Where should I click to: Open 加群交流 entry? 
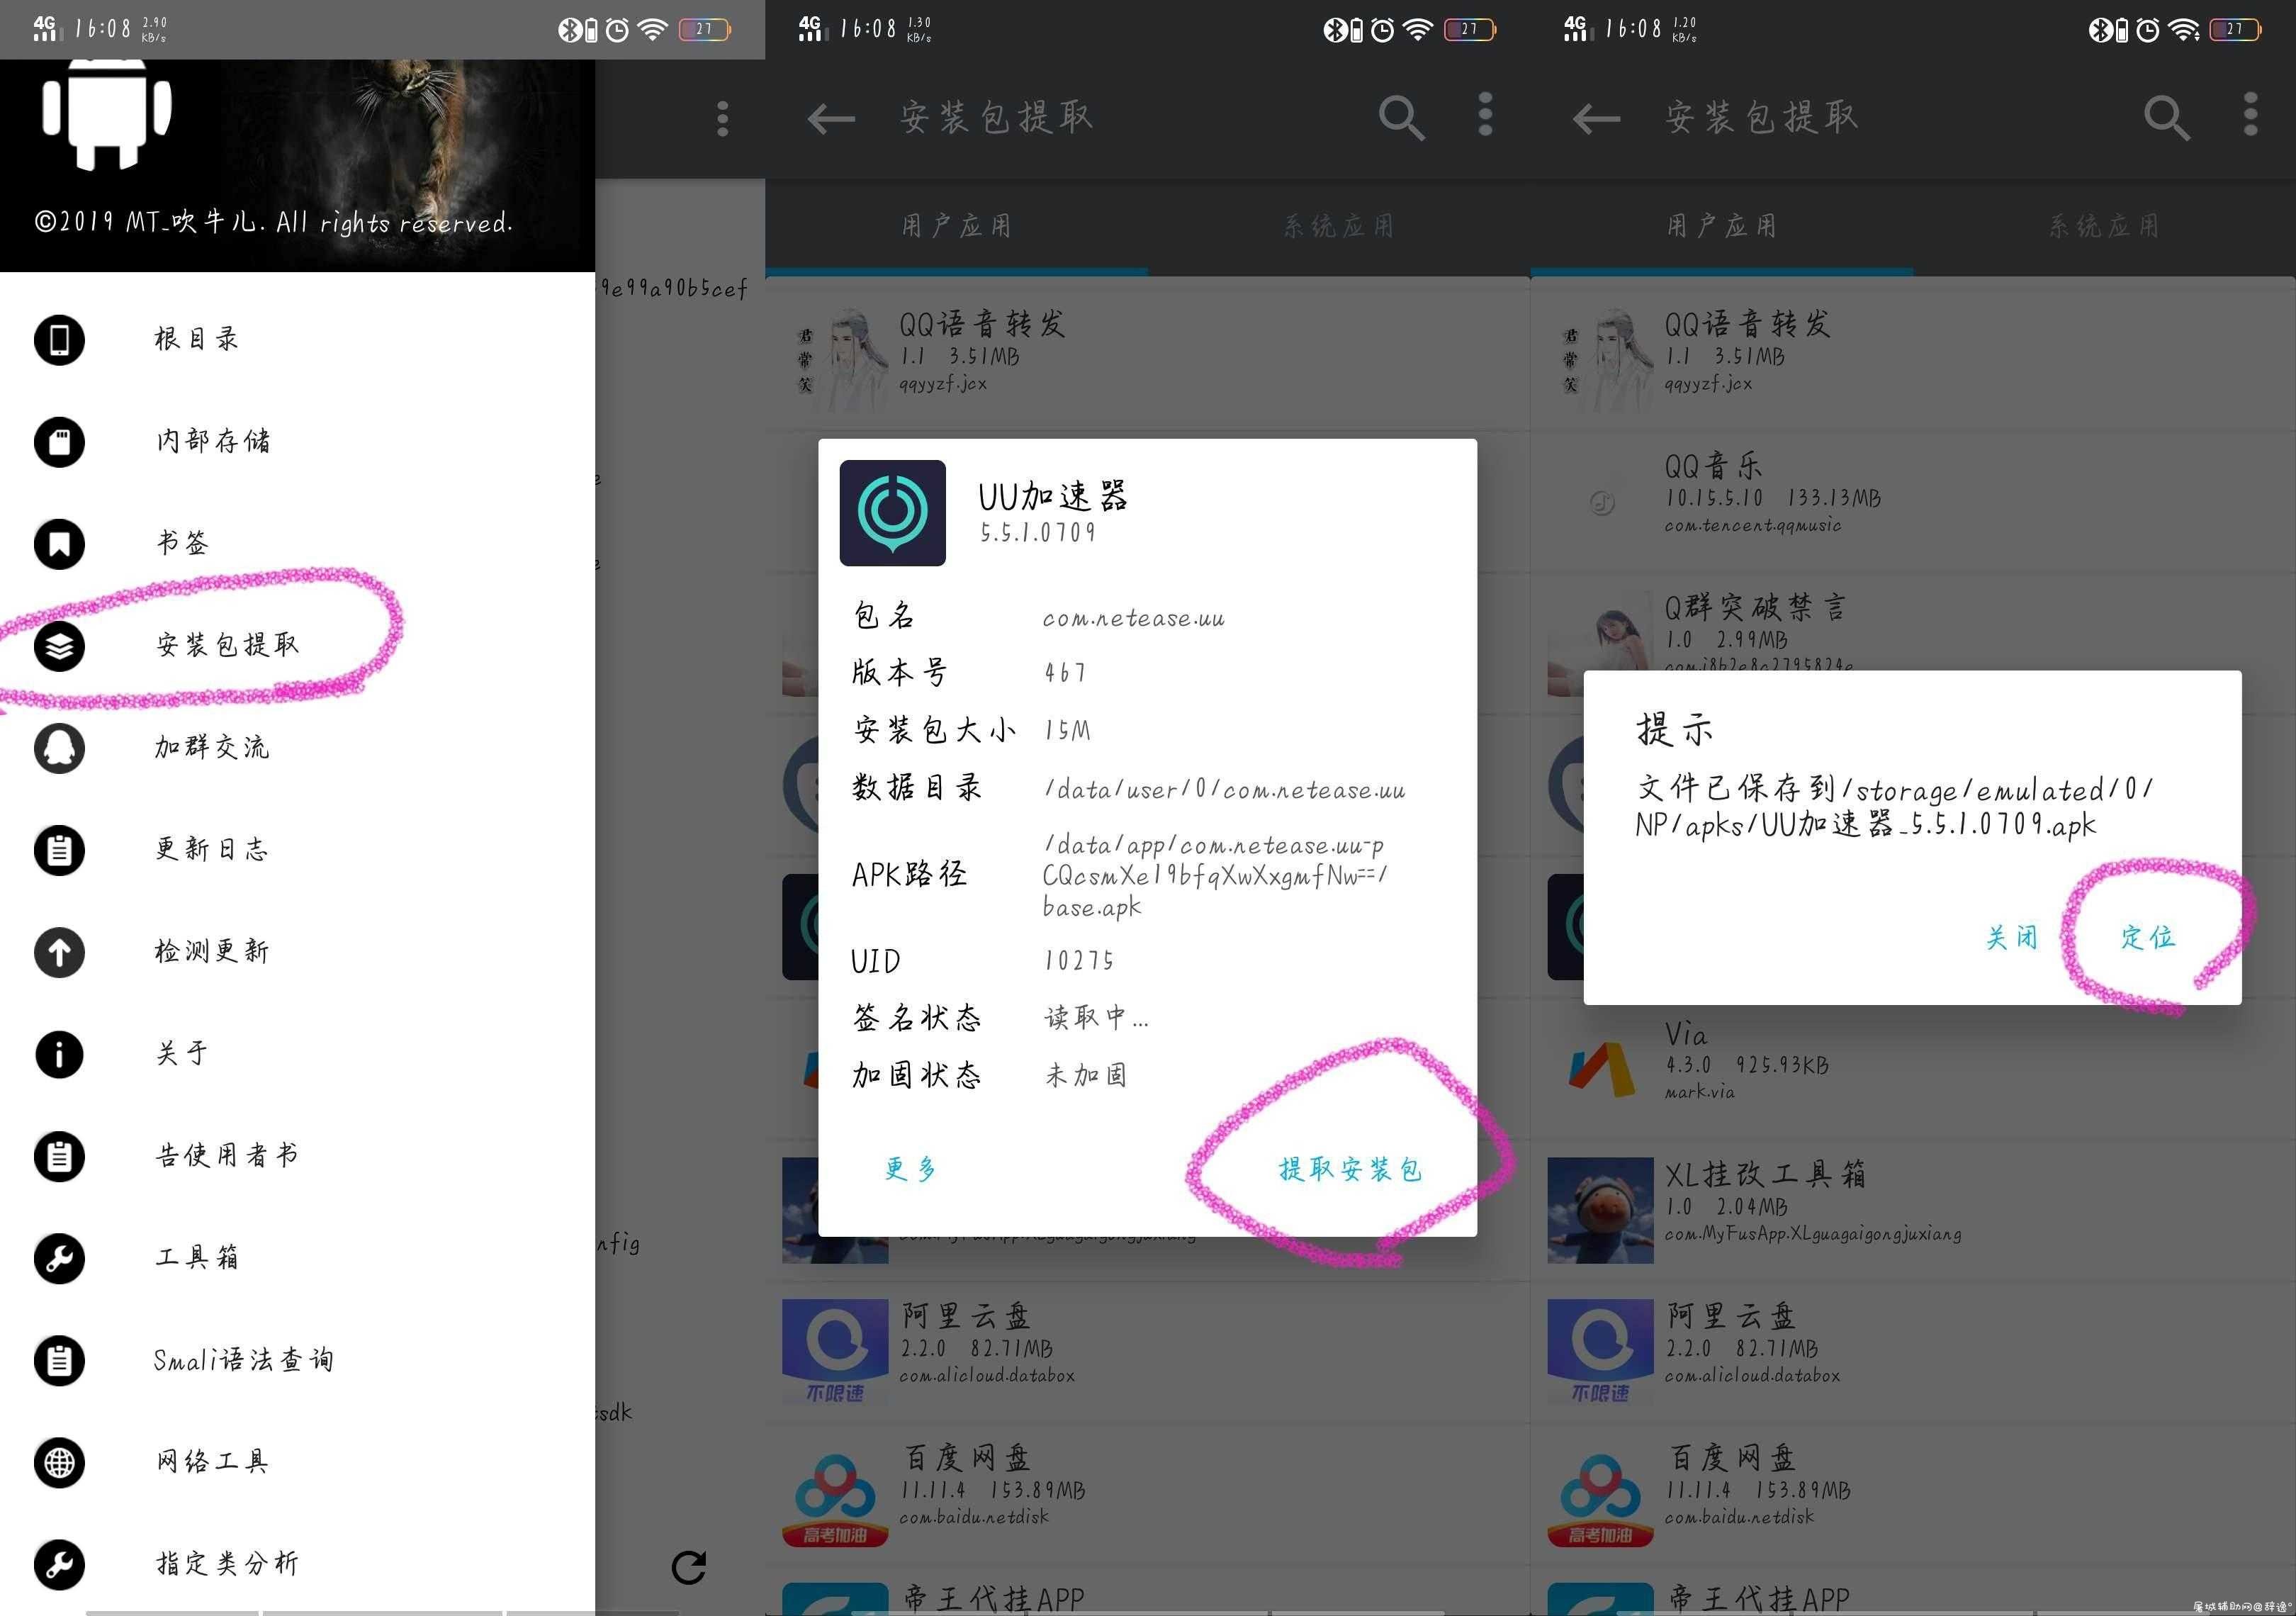click(x=297, y=748)
